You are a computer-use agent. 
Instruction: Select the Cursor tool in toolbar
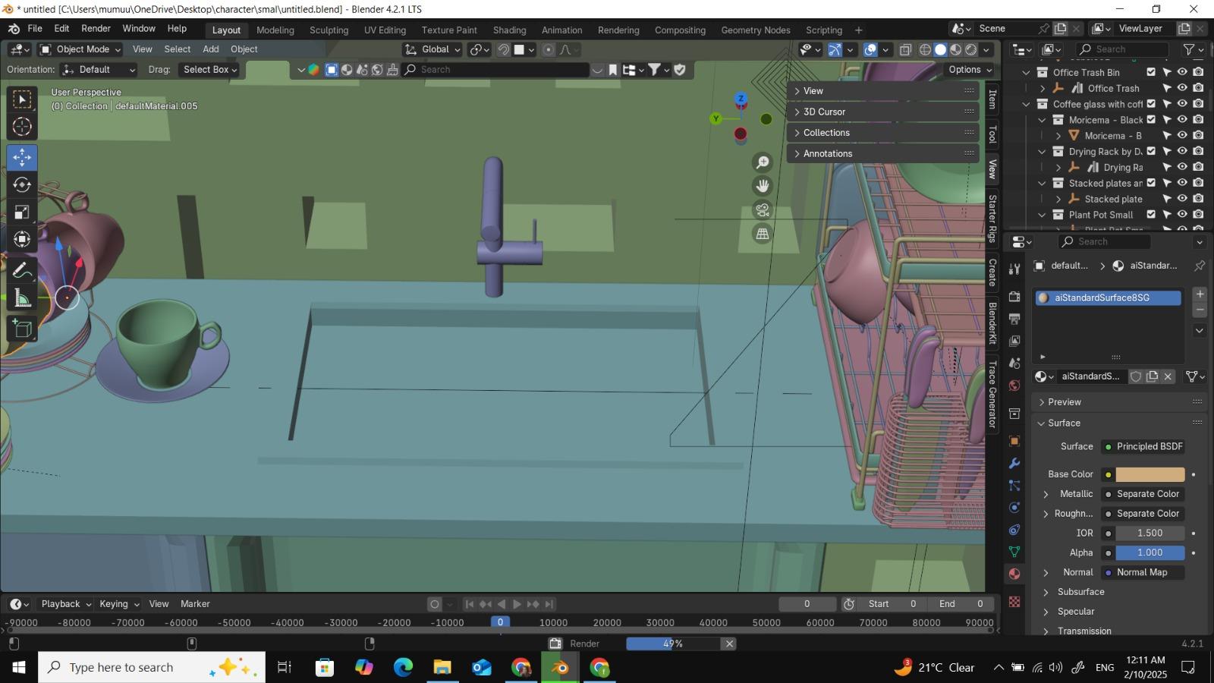[22, 127]
